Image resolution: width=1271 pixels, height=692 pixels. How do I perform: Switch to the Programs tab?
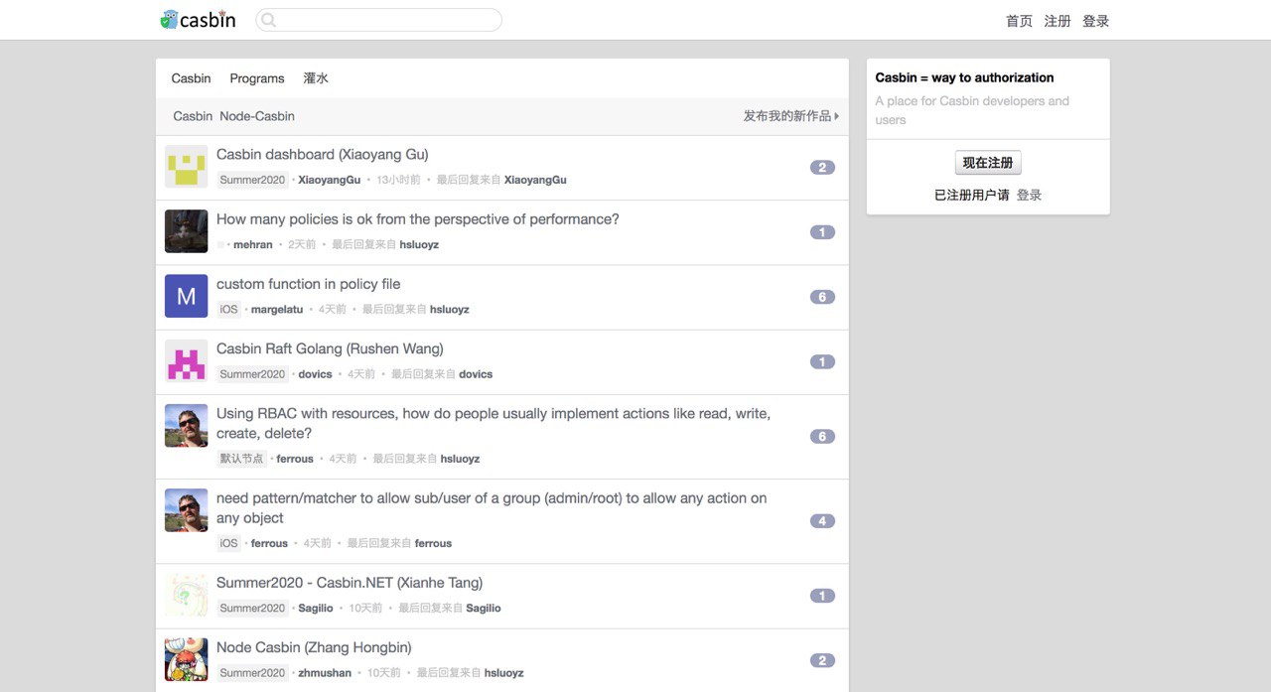coord(257,78)
